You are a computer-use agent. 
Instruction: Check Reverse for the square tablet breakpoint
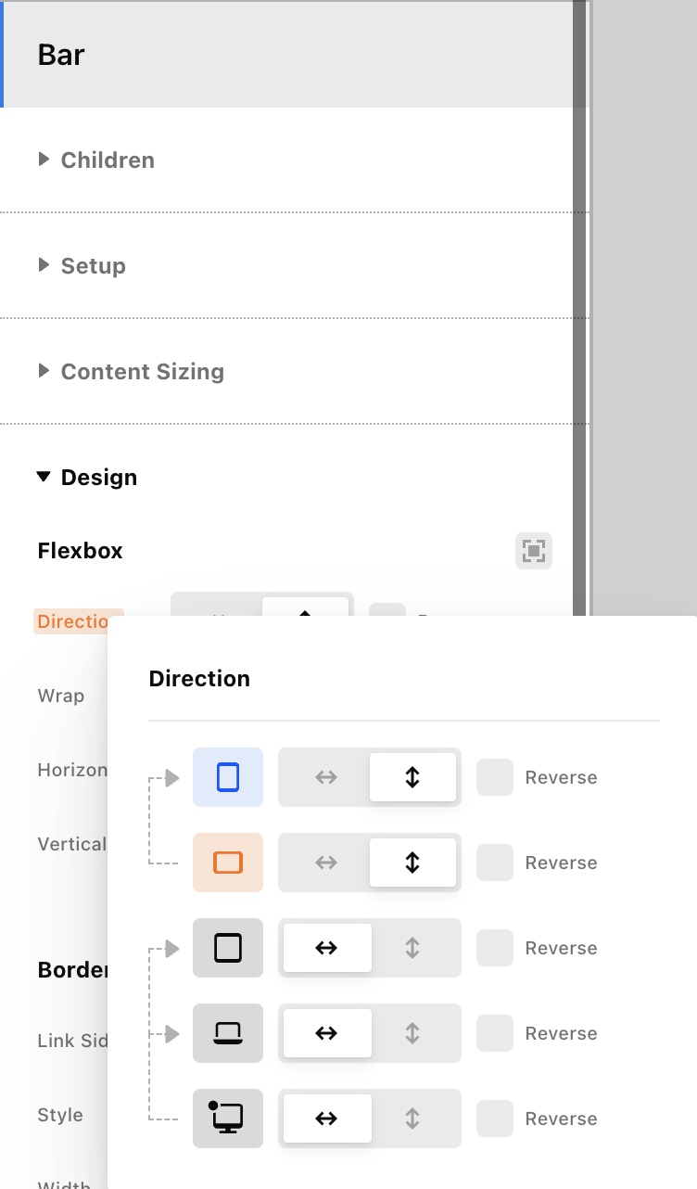[x=495, y=948]
